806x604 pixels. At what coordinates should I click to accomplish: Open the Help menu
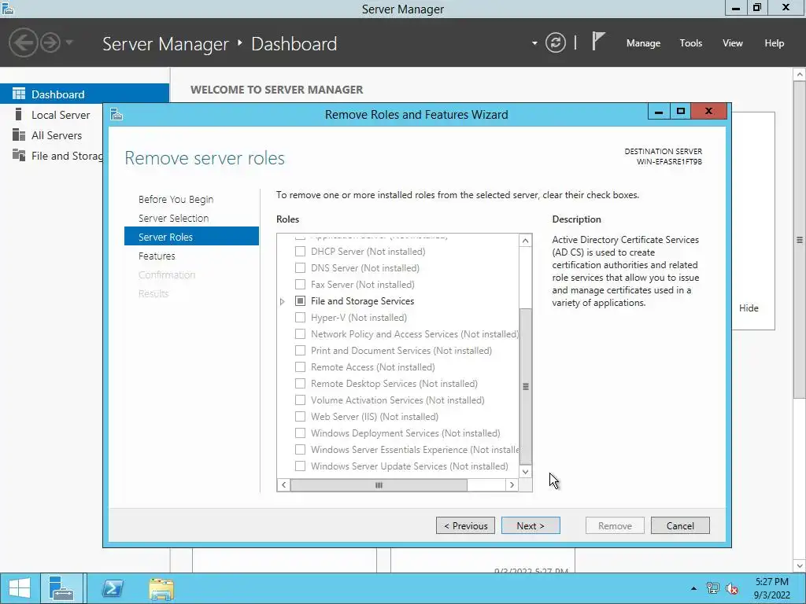[x=774, y=43]
